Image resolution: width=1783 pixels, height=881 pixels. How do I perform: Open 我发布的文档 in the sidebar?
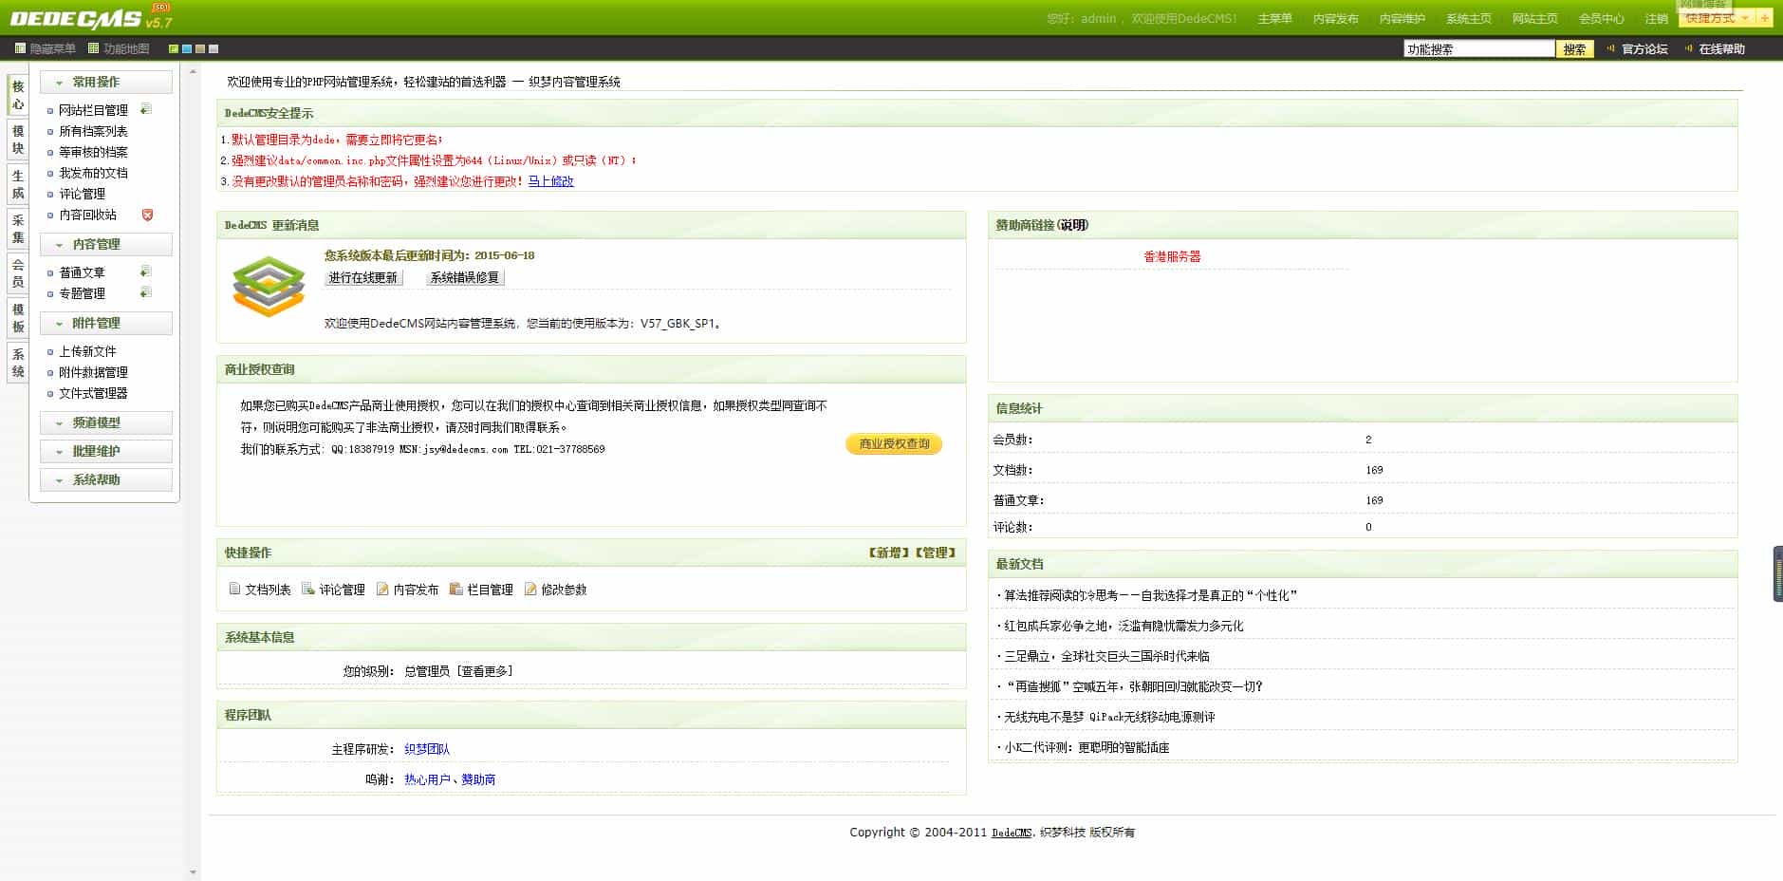pyautogui.click(x=93, y=173)
